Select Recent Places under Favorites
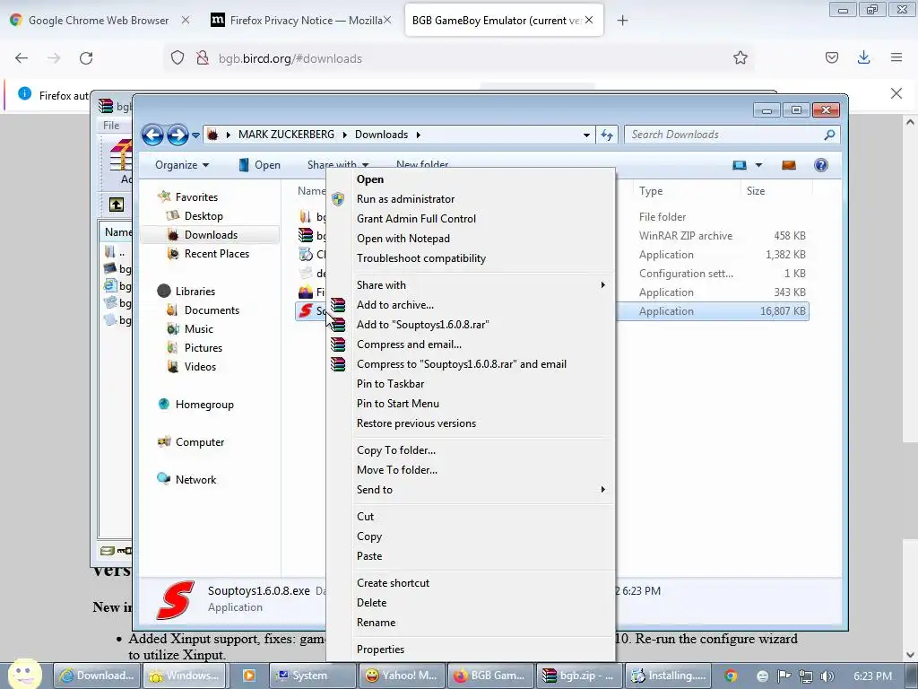The width and height of the screenshot is (918, 689). tap(217, 253)
